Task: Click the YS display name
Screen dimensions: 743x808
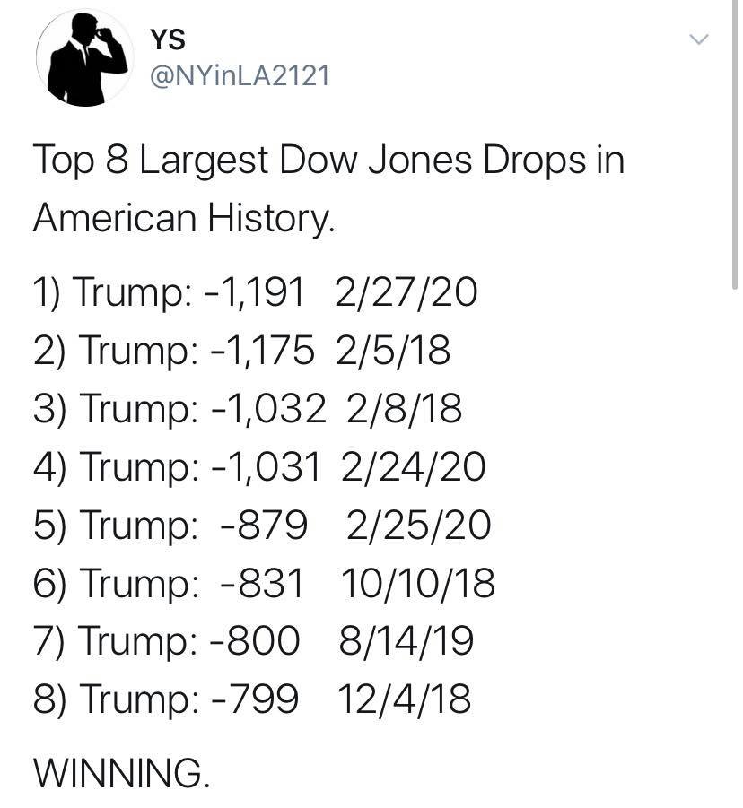Action: pos(168,39)
